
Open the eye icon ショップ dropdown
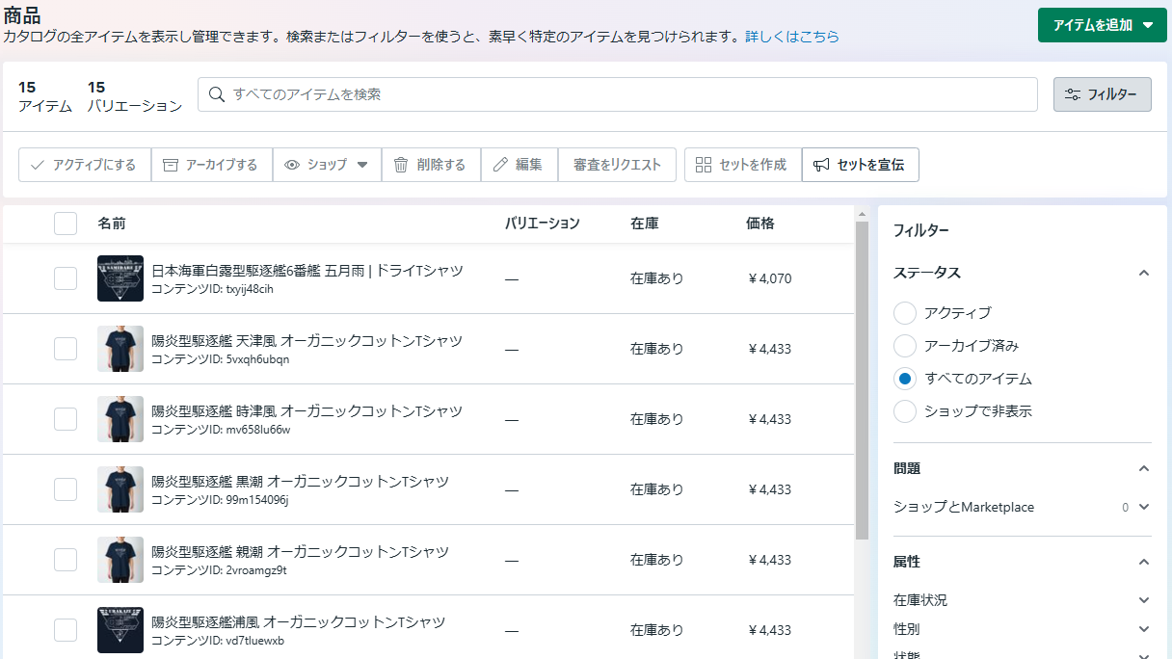[x=327, y=165]
